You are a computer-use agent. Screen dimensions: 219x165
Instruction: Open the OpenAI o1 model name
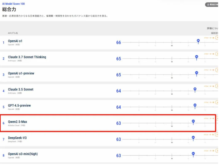(15, 41)
